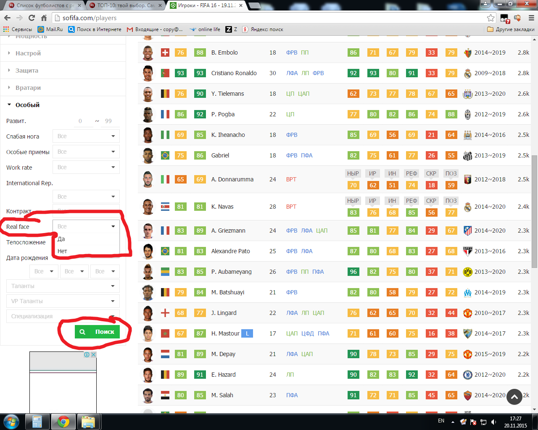Click the Chelsea crest in Hazard's row
Image resolution: width=538 pixels, height=430 pixels.
pyautogui.click(x=468, y=375)
